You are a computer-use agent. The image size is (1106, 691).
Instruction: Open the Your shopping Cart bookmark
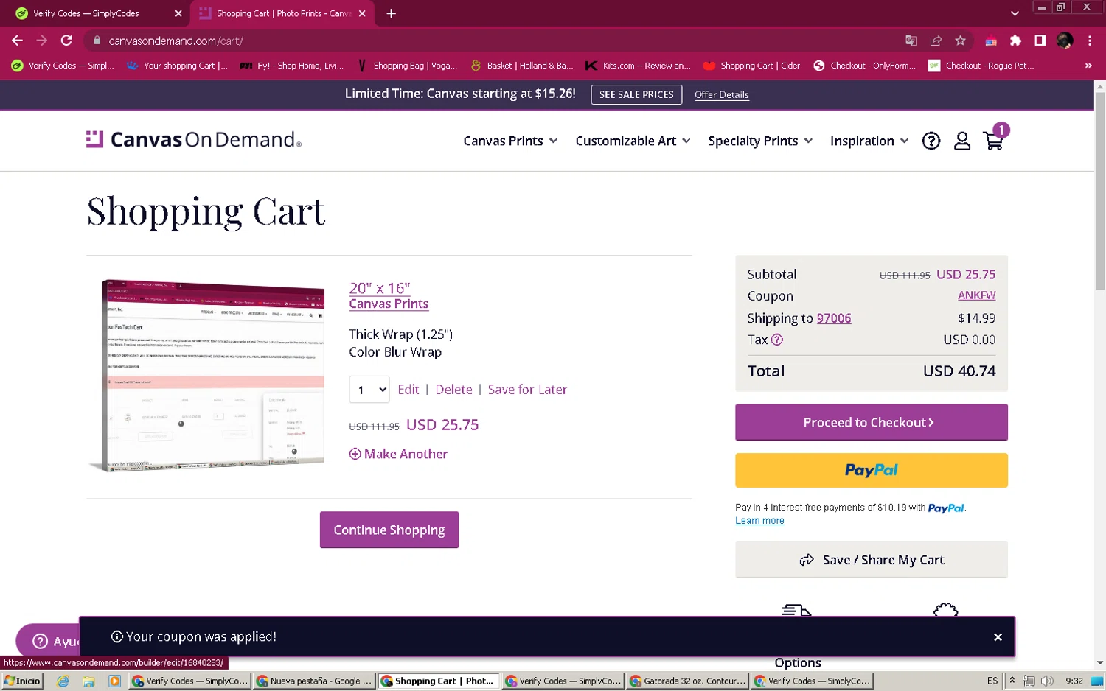click(178, 66)
